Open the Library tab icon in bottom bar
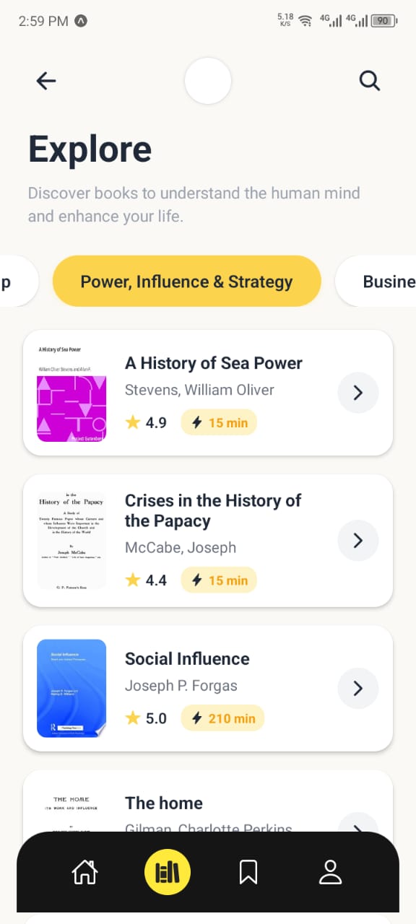The image size is (416, 924). [x=167, y=872]
